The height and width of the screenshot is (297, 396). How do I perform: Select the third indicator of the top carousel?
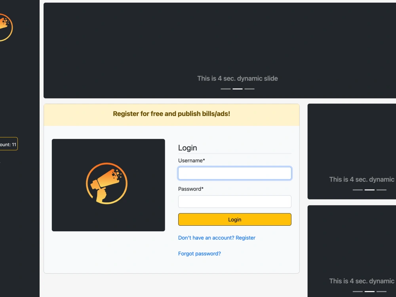point(249,89)
